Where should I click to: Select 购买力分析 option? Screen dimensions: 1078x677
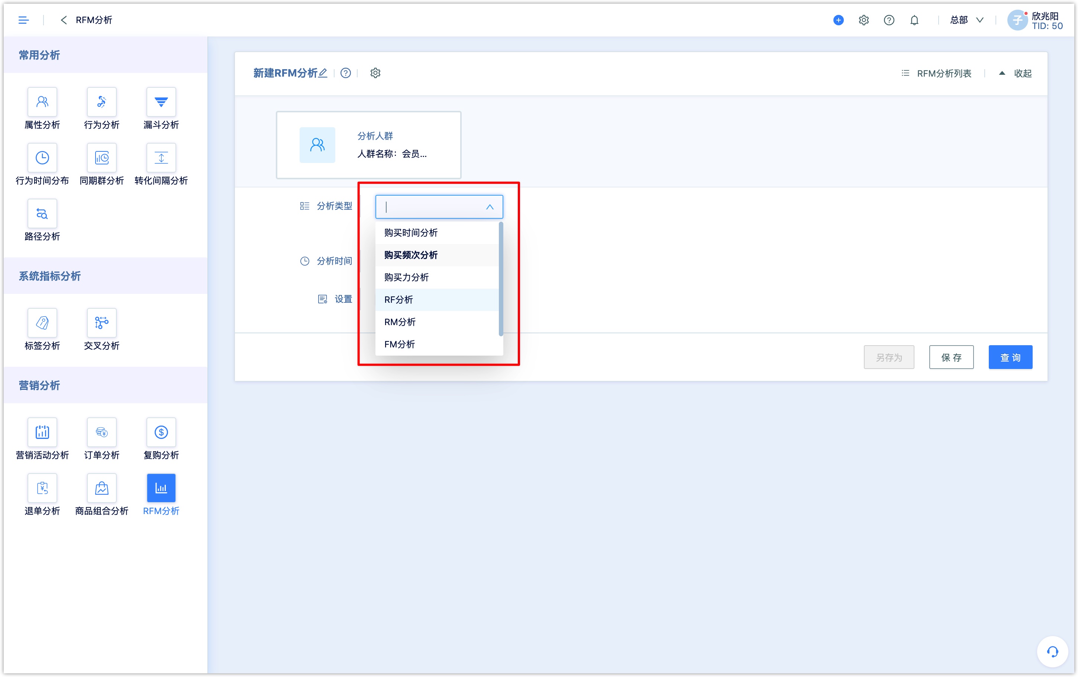(437, 277)
